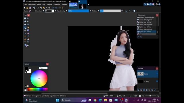
Task: Select the Pan hand tool
Action: [x=28, y=27]
